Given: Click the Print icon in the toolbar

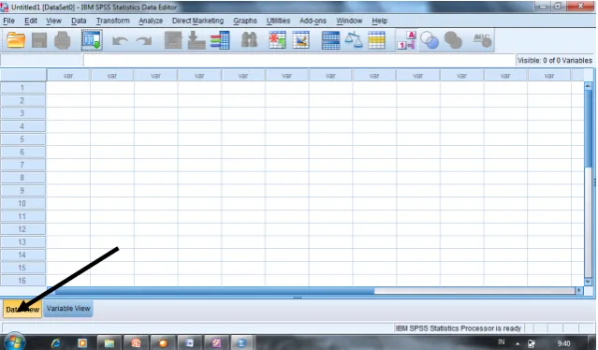Looking at the screenshot, I should 62,40.
